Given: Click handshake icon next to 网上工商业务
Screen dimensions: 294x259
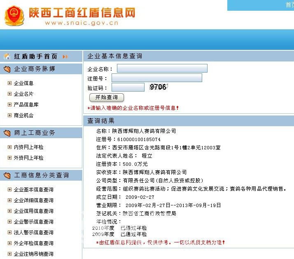Looking at the screenshot, I should [7, 133].
